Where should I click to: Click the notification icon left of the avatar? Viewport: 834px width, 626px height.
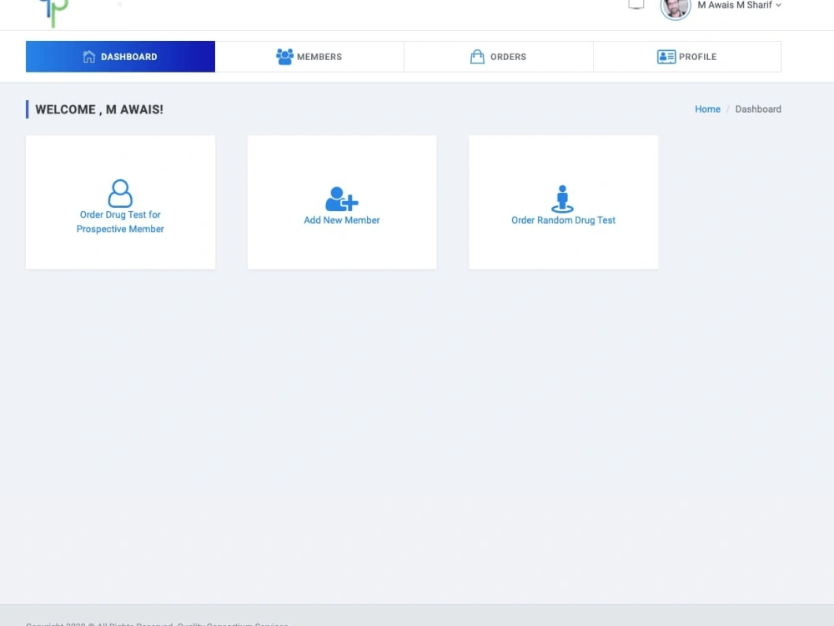tap(636, 4)
